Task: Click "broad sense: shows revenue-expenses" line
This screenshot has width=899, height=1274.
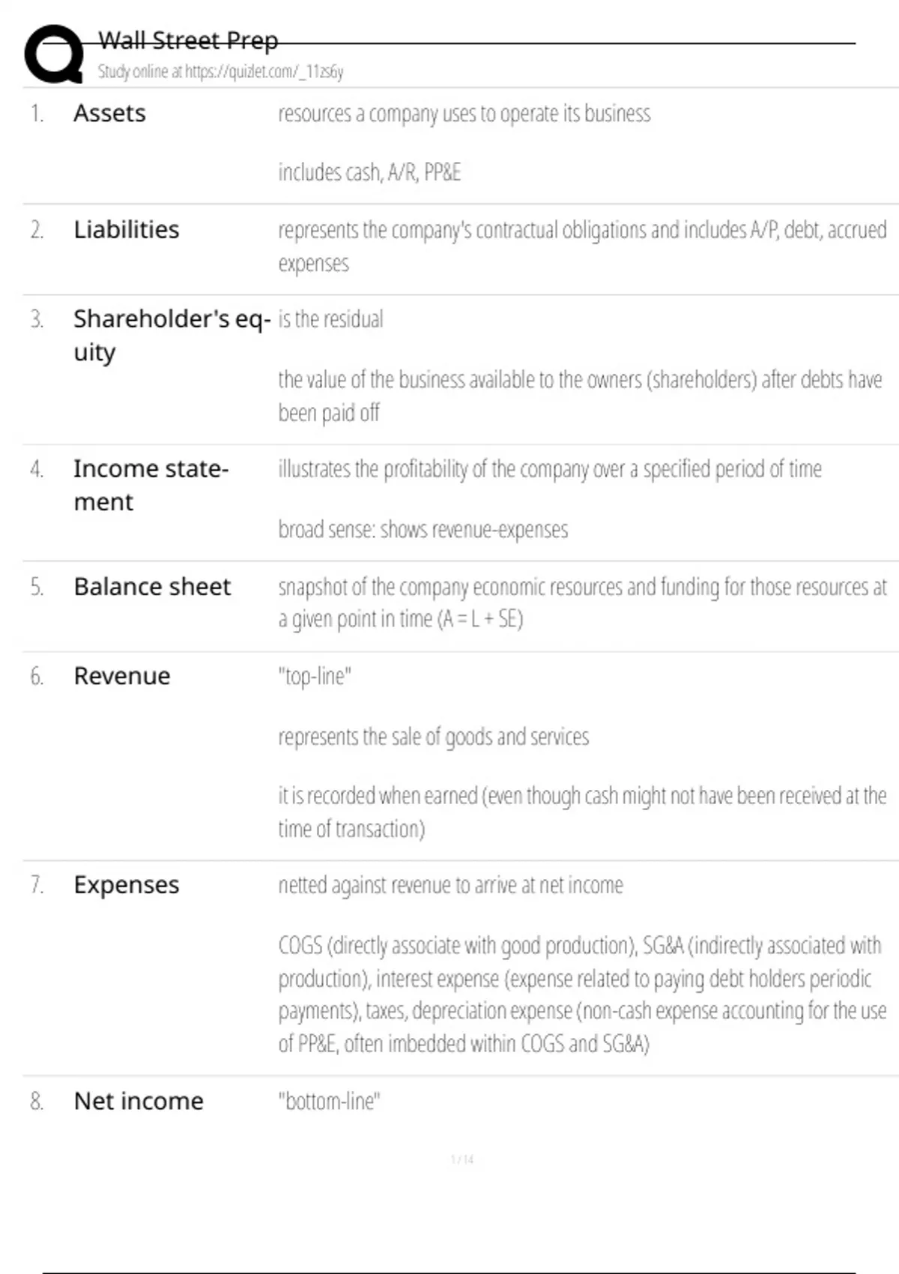Action: click(x=423, y=529)
